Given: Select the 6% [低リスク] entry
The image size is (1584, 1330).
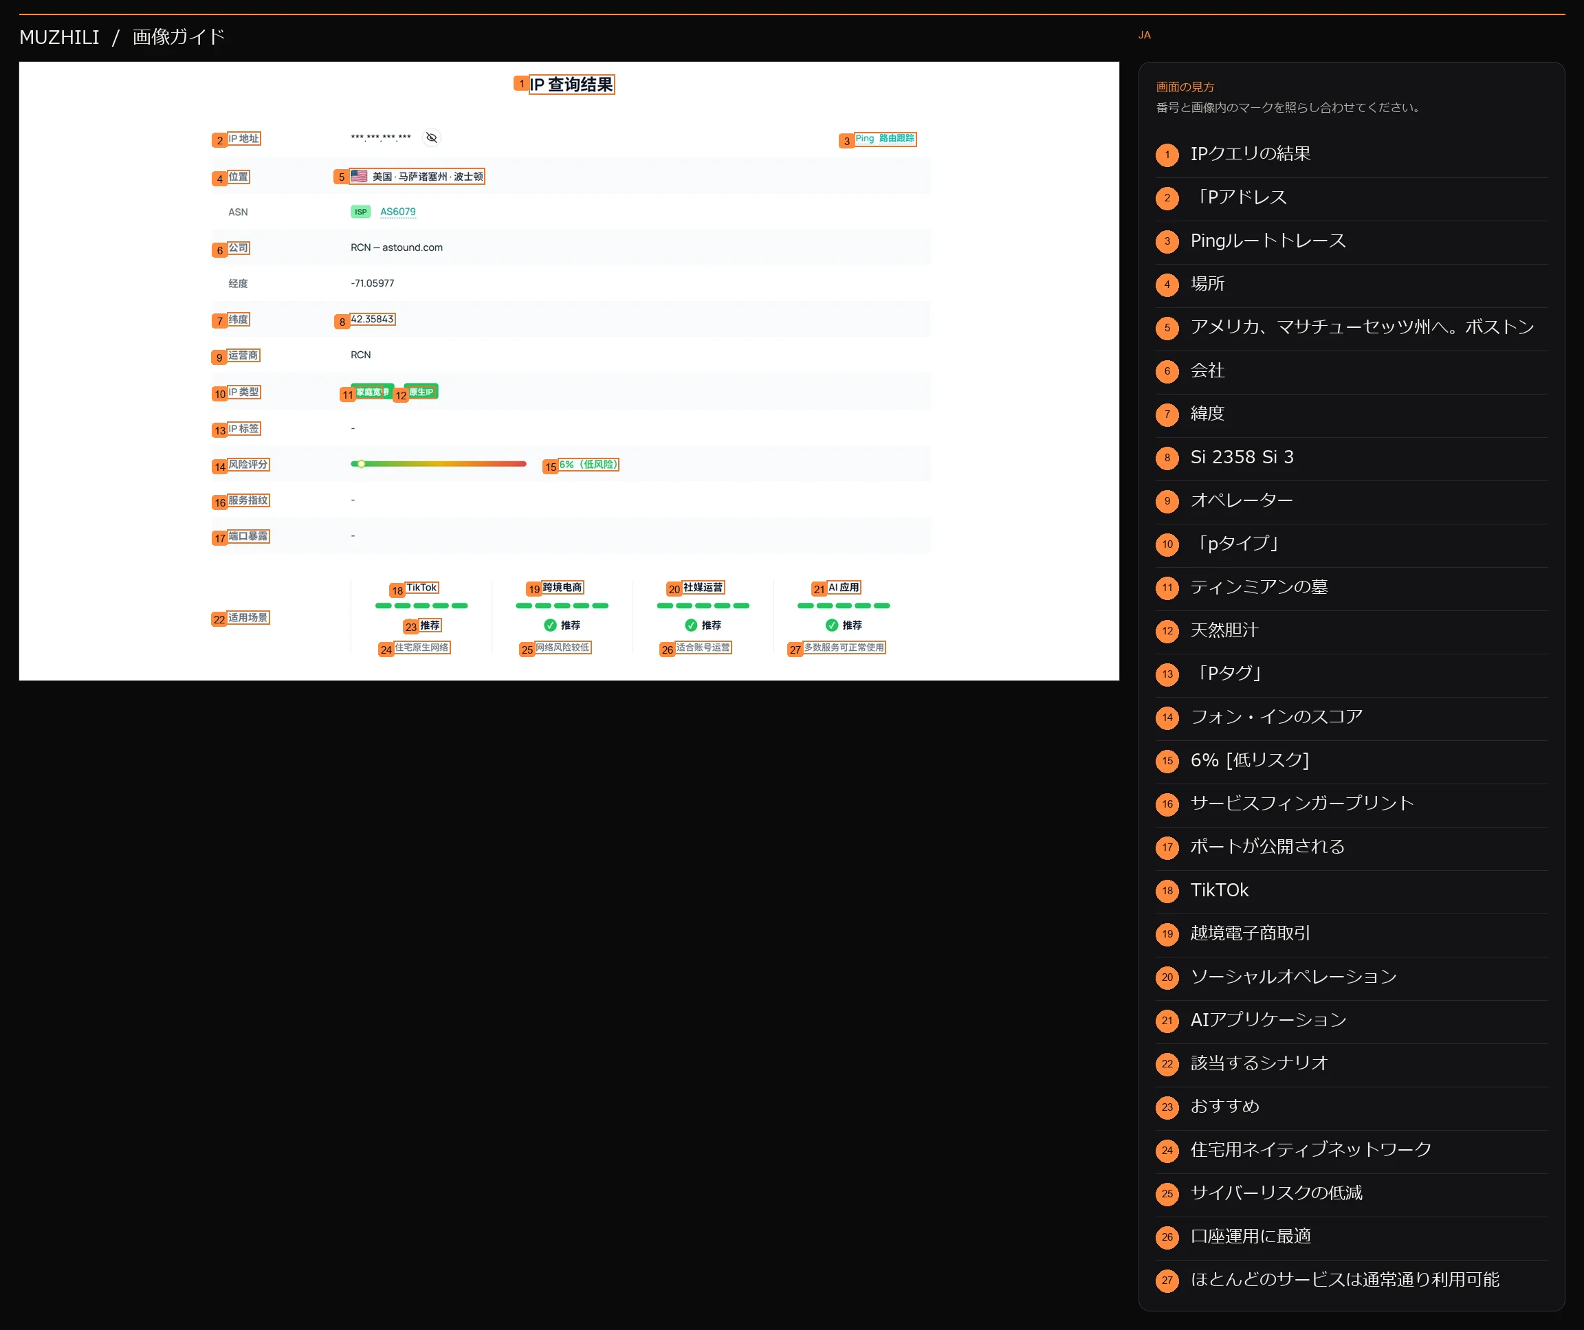Looking at the screenshot, I should [x=1351, y=761].
